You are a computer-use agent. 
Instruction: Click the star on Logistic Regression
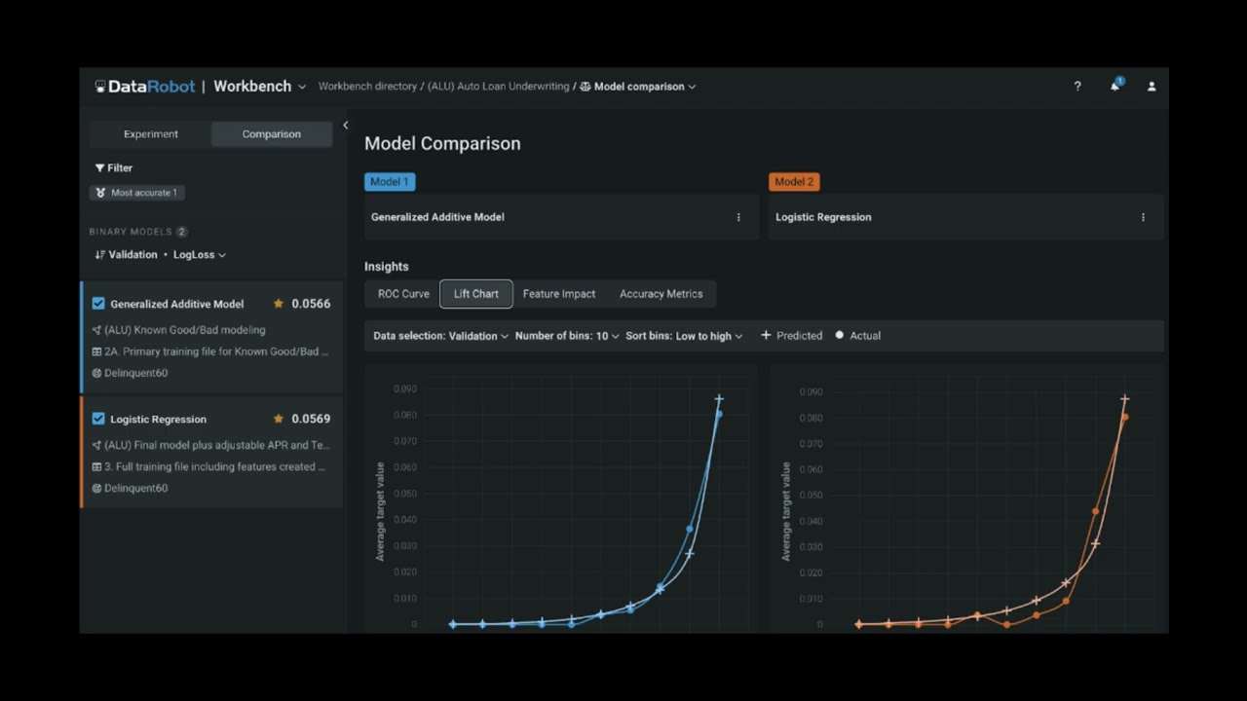coord(279,419)
